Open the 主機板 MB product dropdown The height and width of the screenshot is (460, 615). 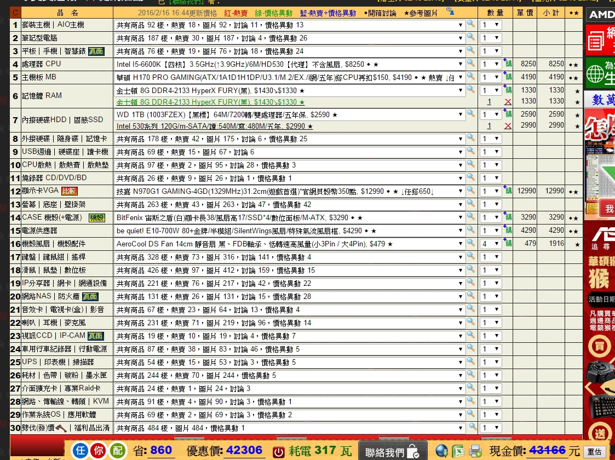tap(290, 78)
